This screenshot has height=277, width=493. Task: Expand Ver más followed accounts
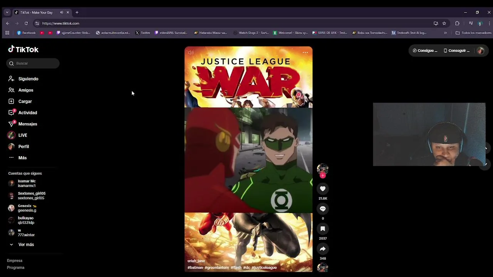21,245
